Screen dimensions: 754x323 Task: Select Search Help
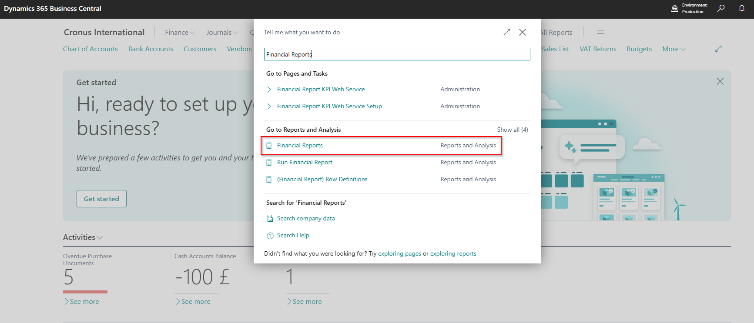[293, 235]
